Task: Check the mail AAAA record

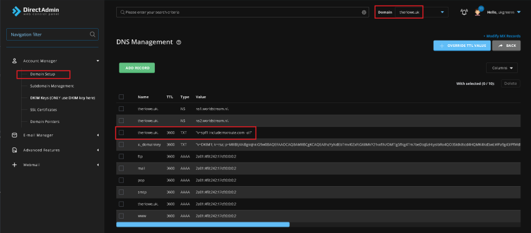Action: (x=121, y=168)
